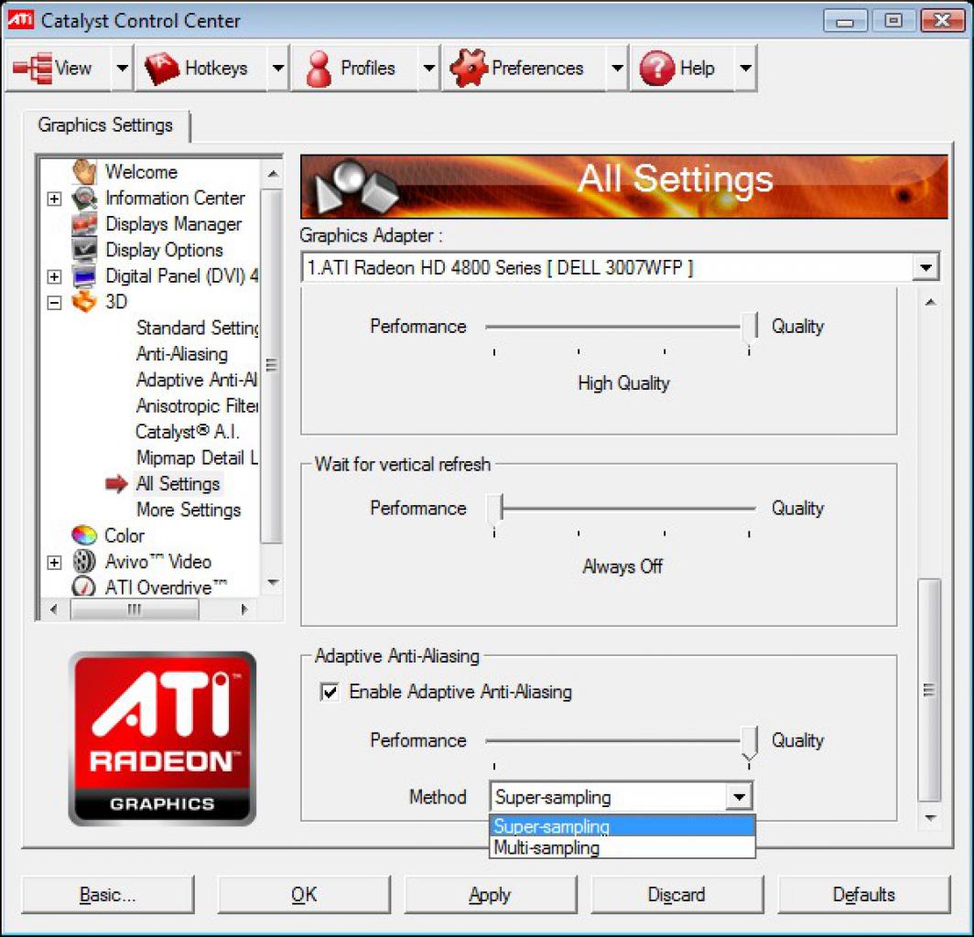Open Standard Settings in the 3D tree
The image size is (974, 937).
coord(197,328)
